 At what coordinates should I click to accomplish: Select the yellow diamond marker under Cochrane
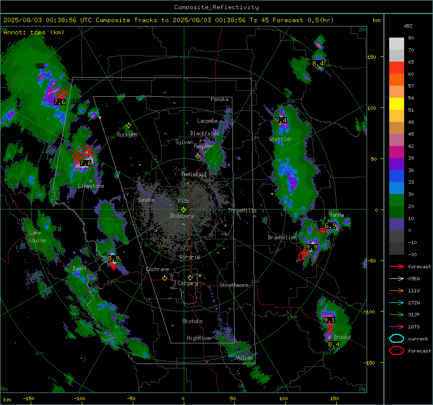[x=165, y=278]
